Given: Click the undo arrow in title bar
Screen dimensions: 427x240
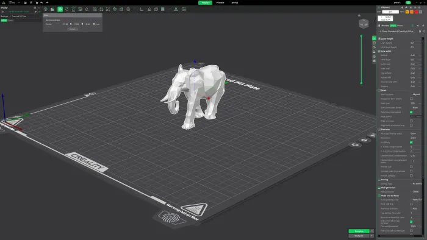Looking at the screenshot, I should [41, 2].
